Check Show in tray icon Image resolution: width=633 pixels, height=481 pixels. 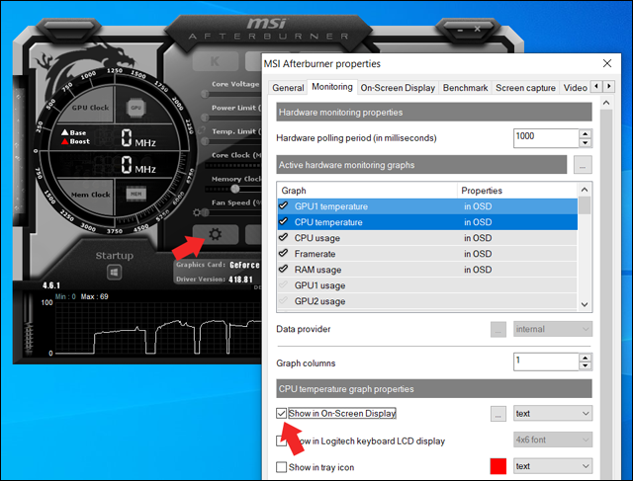pos(281,467)
